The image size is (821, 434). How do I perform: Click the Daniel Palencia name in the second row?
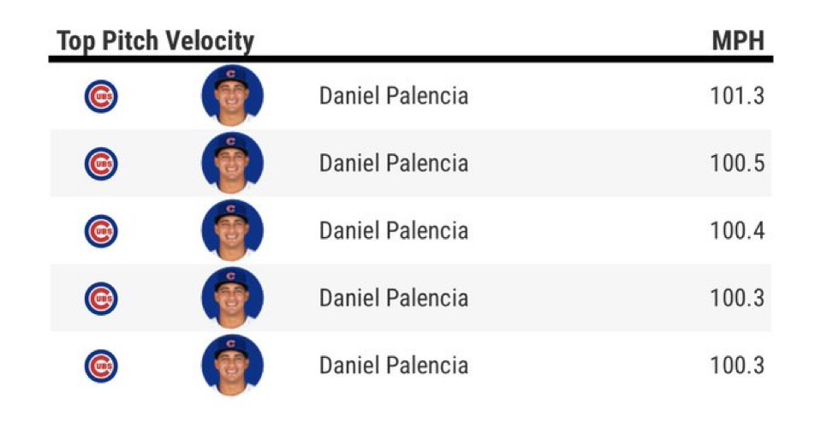(x=394, y=163)
